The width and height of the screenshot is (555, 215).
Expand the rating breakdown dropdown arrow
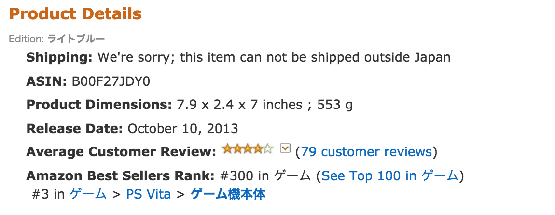click(285, 148)
